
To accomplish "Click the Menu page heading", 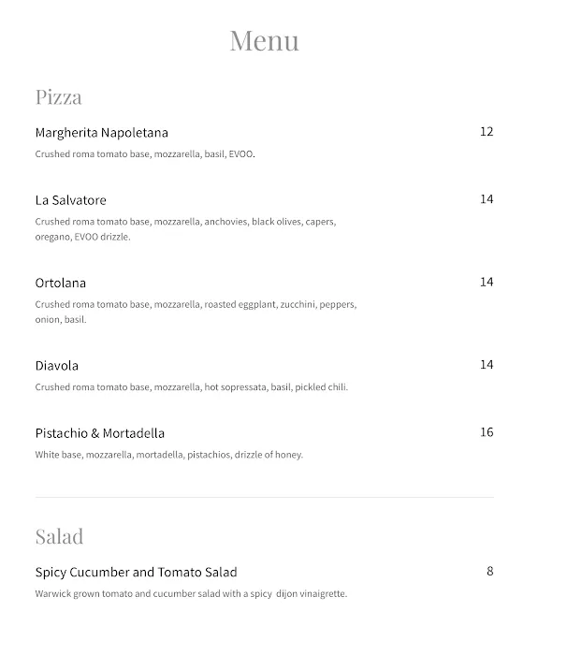I will [x=265, y=40].
